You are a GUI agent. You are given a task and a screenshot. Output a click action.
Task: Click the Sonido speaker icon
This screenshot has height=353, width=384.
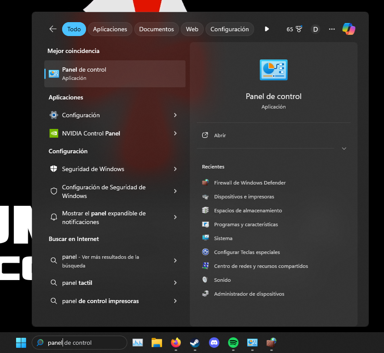[205, 280]
